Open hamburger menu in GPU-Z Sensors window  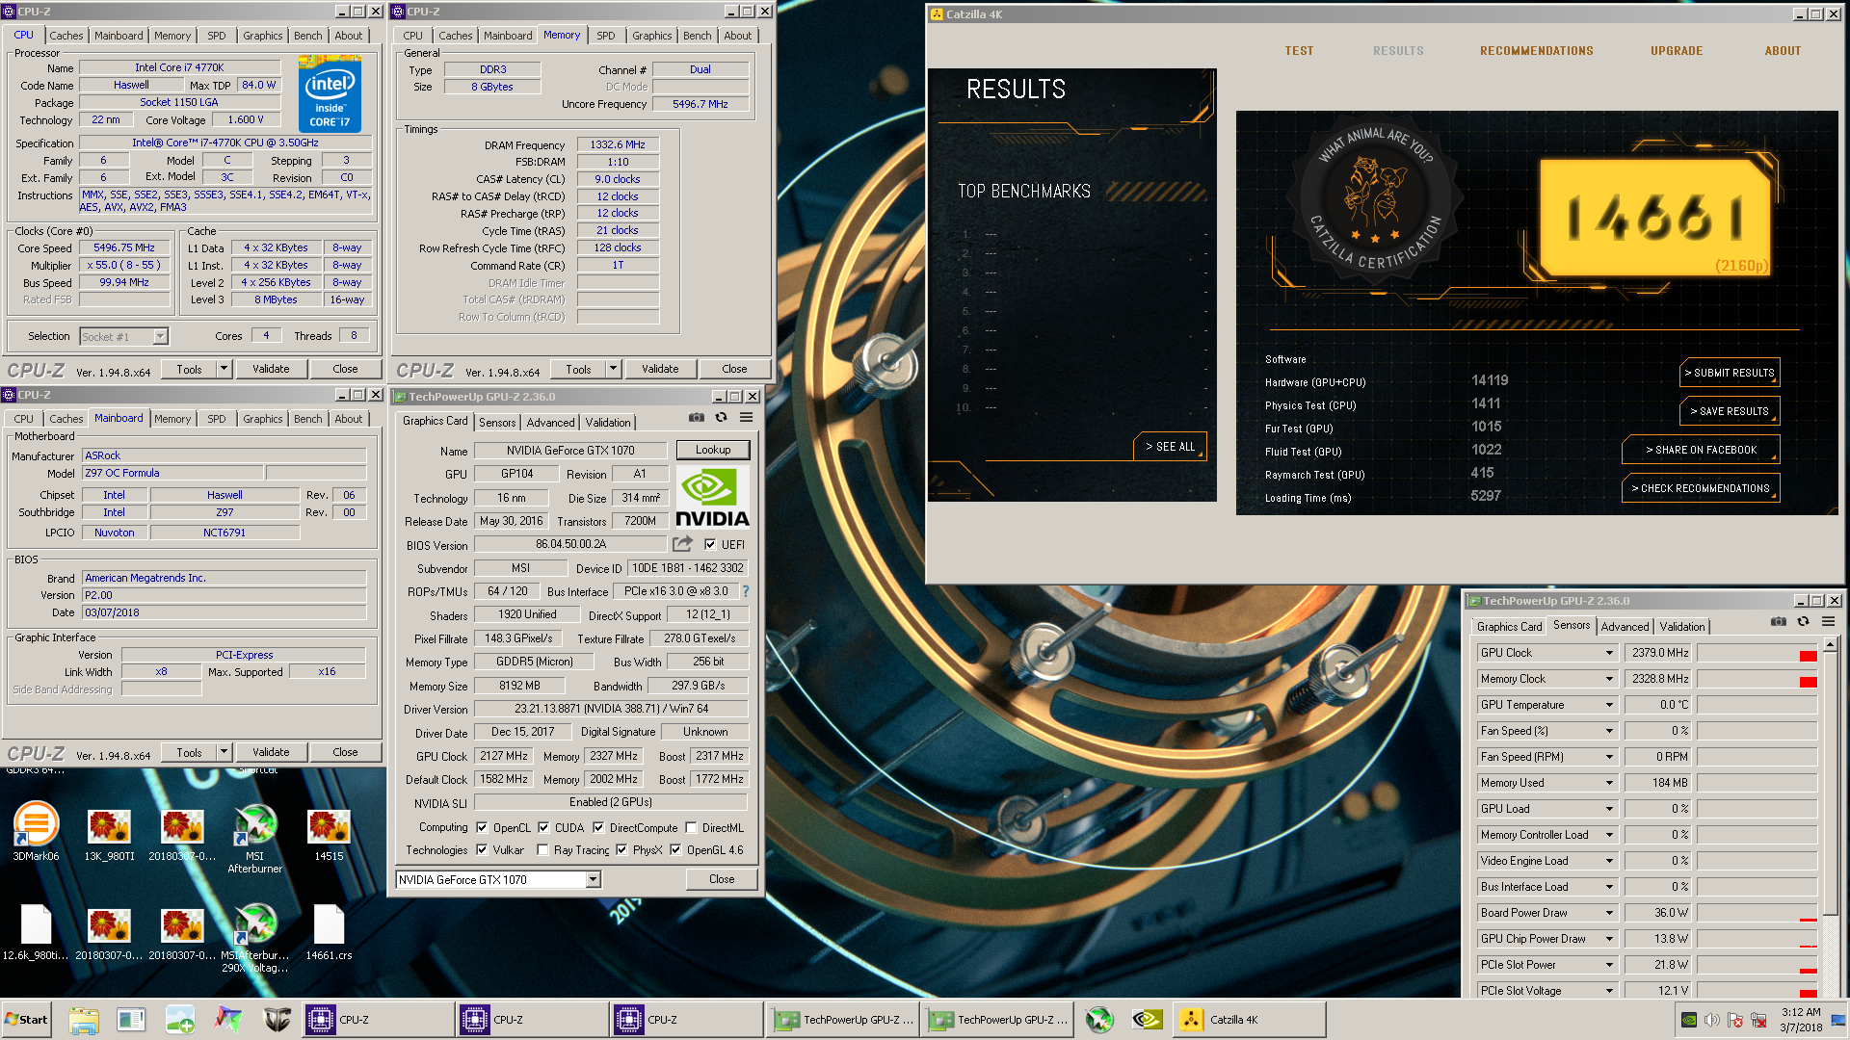coord(1828,622)
